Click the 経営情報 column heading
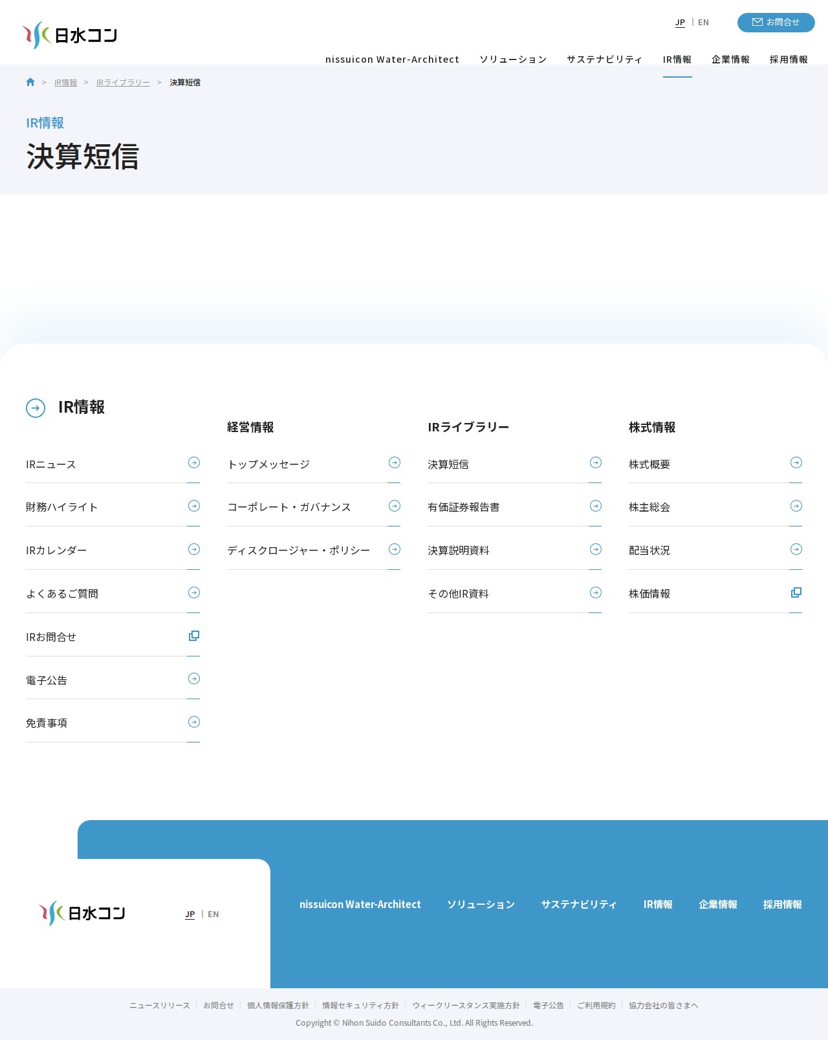The height and width of the screenshot is (1040, 828). click(250, 428)
